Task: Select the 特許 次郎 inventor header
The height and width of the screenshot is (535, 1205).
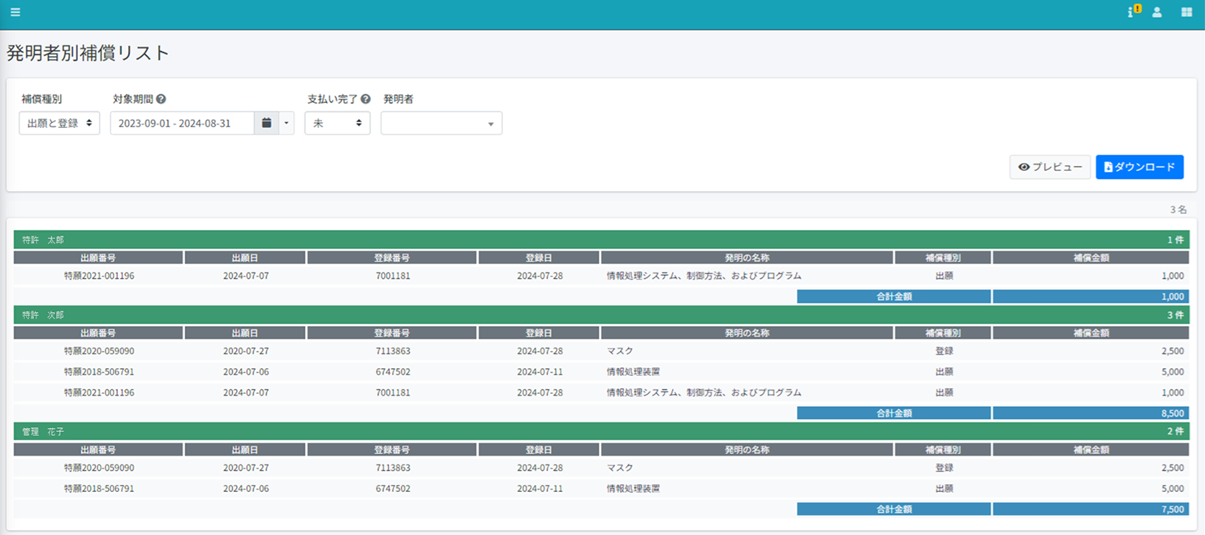Action: pyautogui.click(x=601, y=315)
